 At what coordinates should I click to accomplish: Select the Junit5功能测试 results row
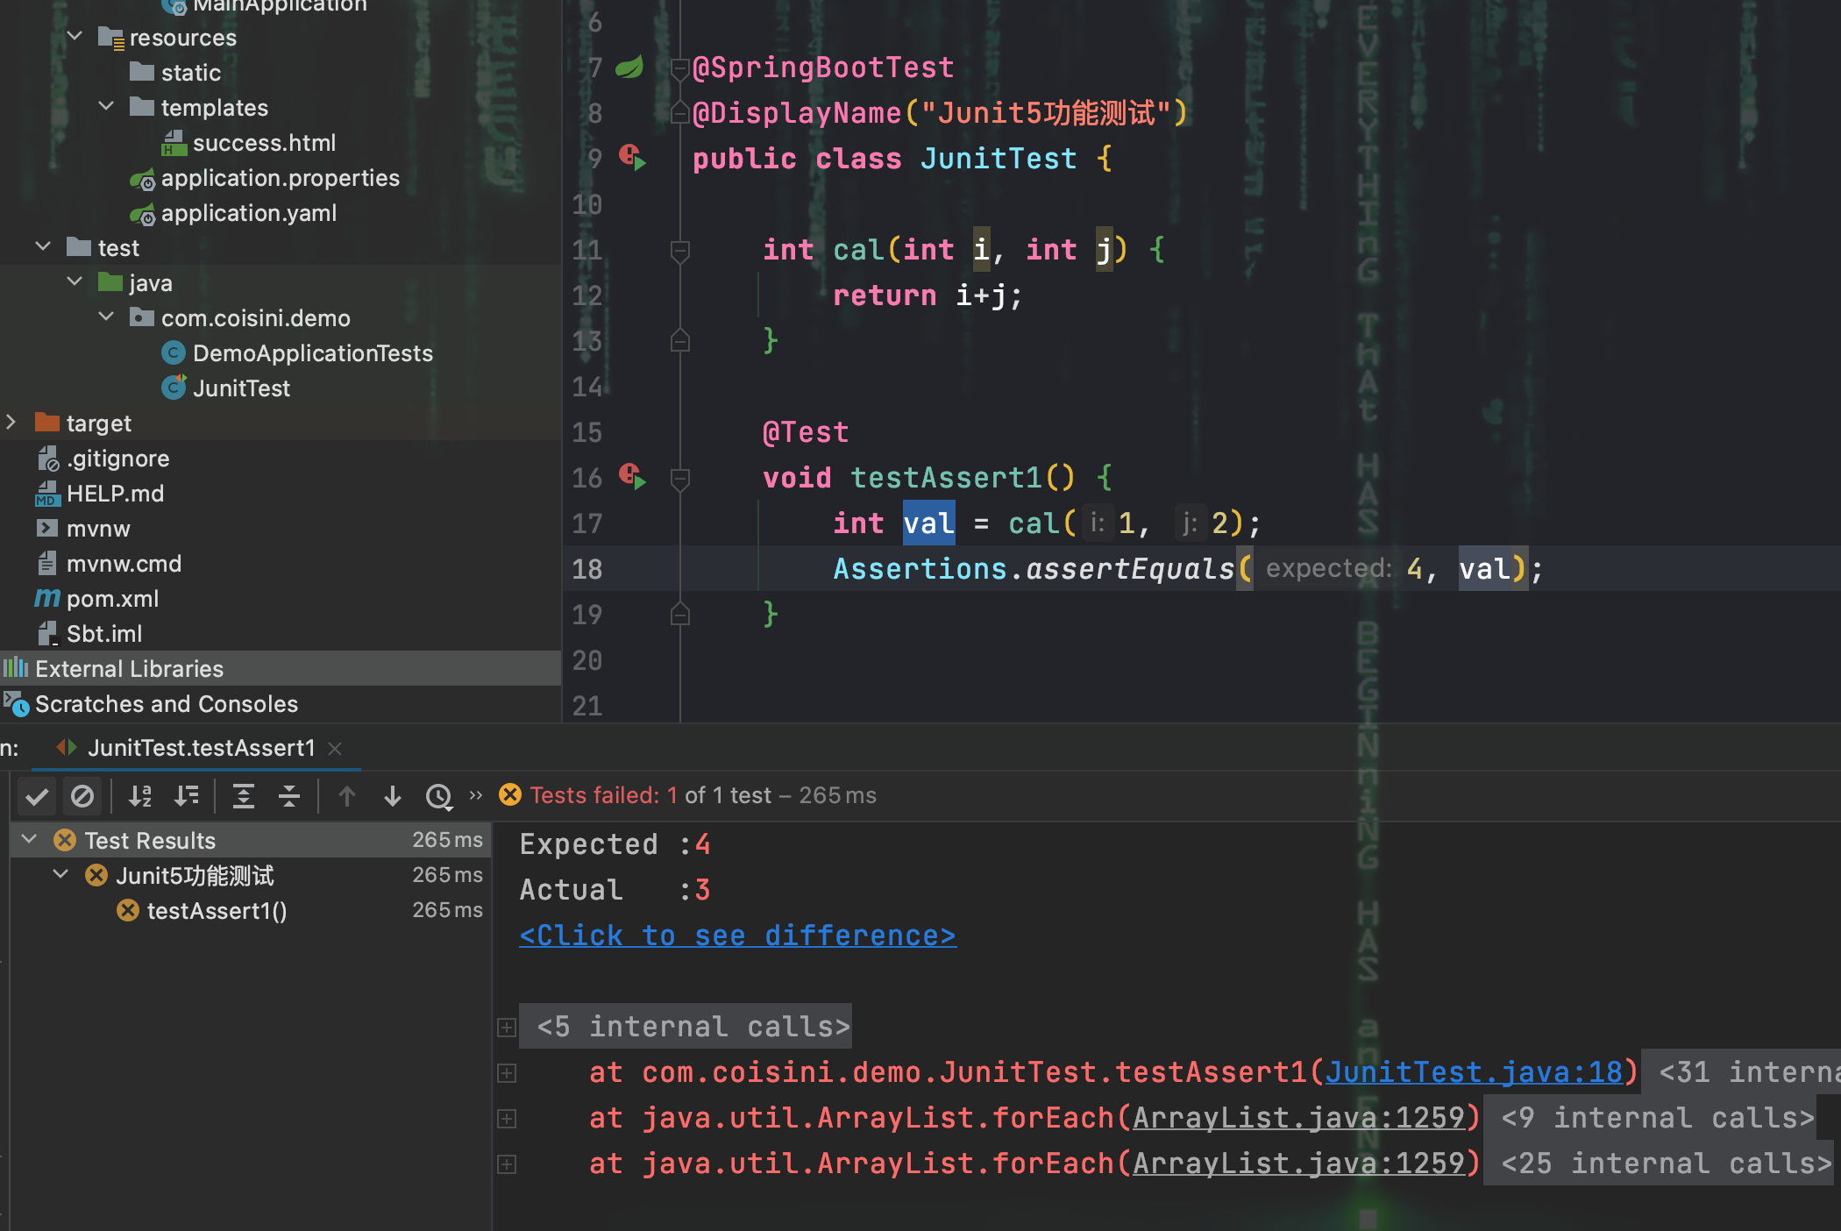(250, 875)
